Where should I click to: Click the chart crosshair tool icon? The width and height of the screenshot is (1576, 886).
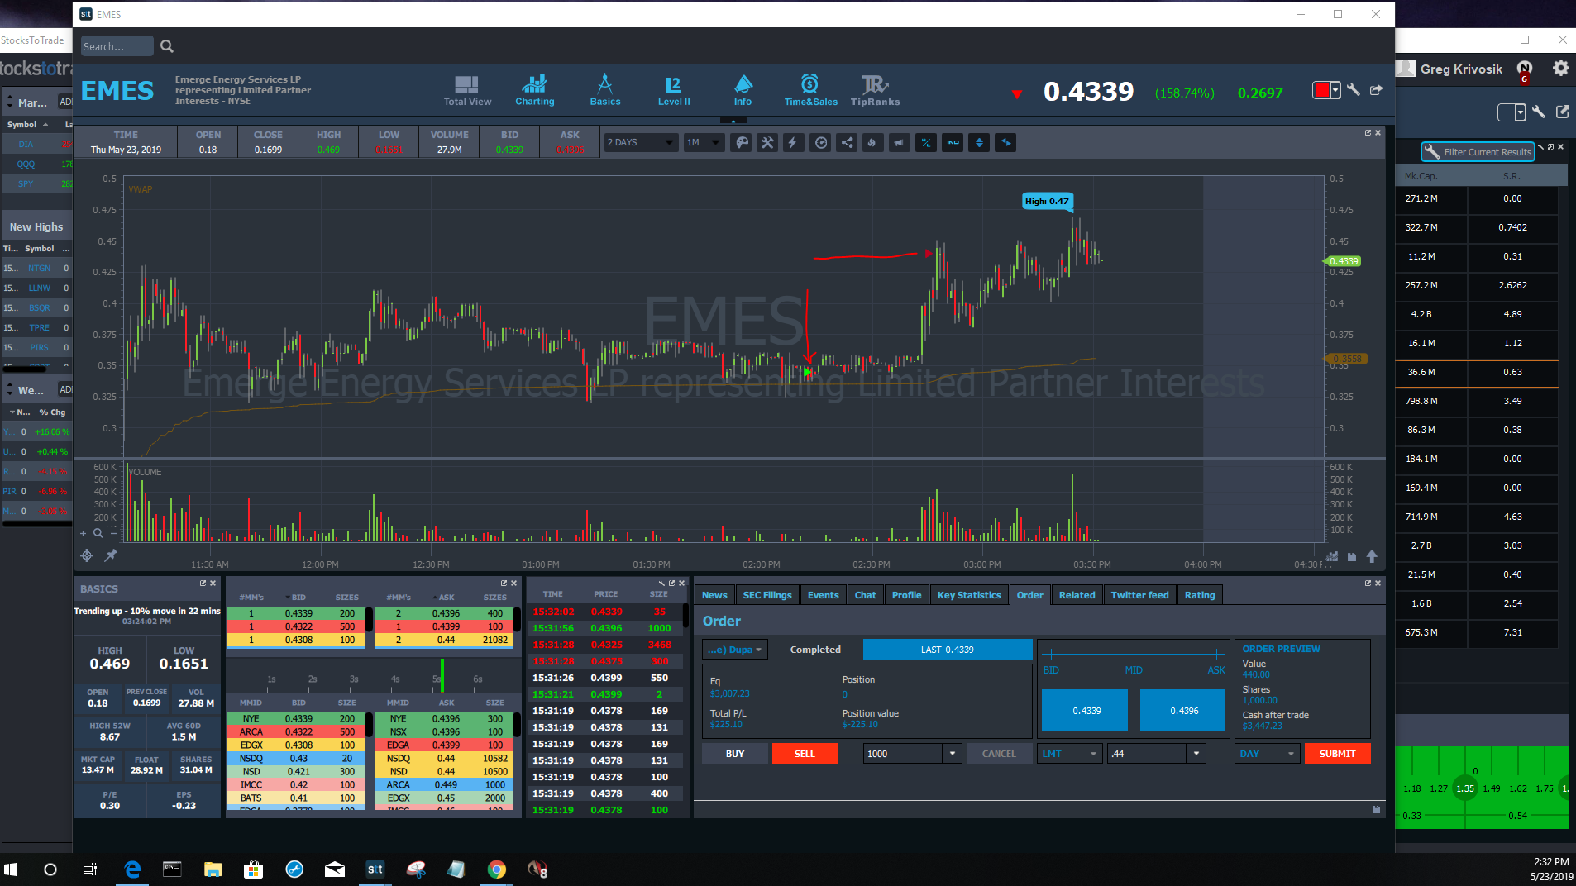coord(86,555)
